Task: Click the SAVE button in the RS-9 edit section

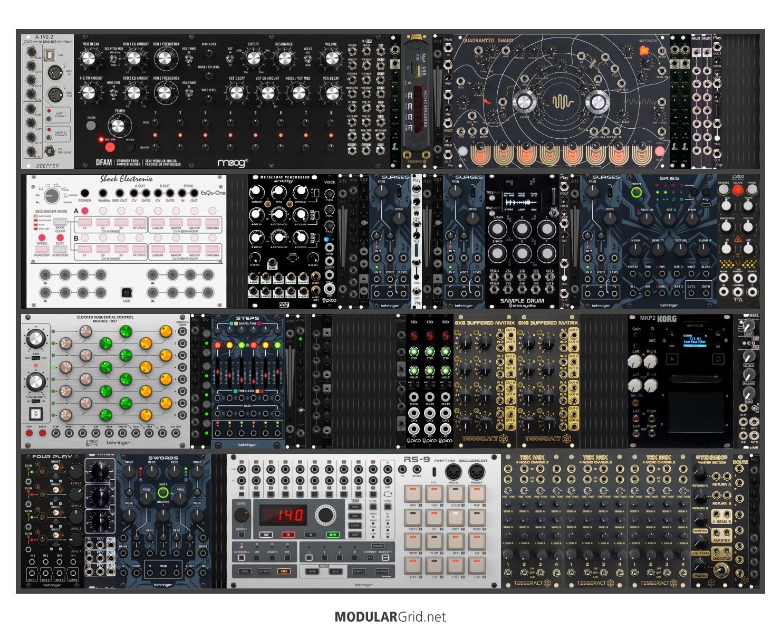Action: click(355, 507)
